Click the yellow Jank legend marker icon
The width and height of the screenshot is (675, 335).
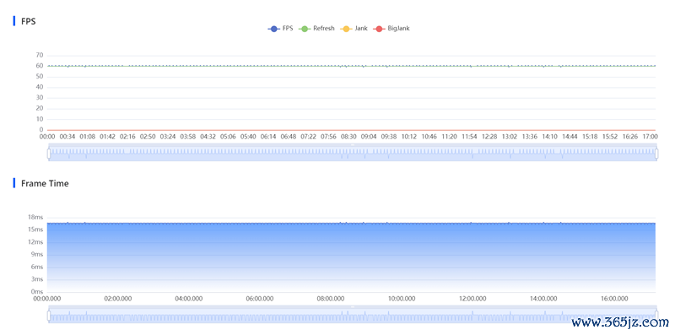[346, 29]
